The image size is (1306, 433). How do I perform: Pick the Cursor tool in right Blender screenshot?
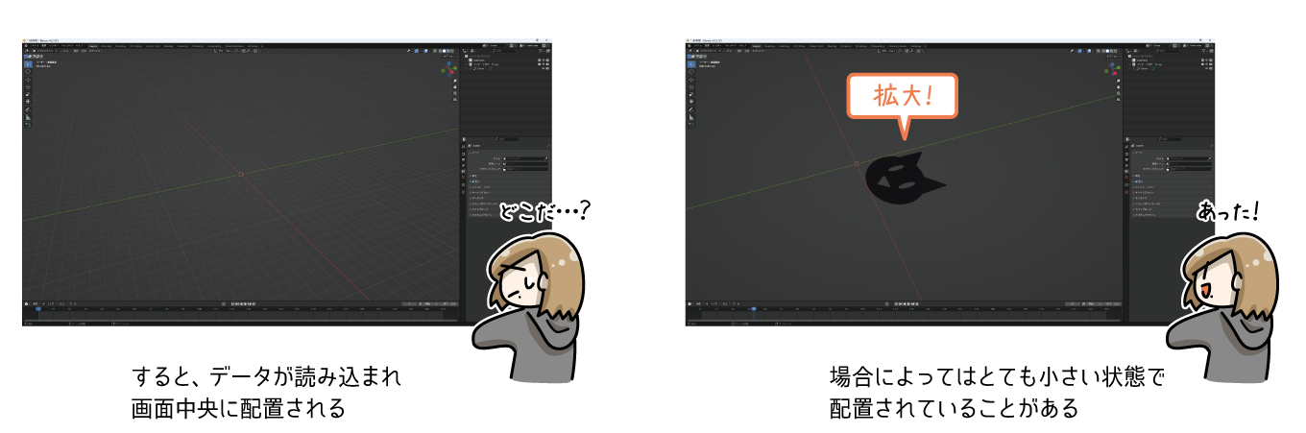coord(691,71)
